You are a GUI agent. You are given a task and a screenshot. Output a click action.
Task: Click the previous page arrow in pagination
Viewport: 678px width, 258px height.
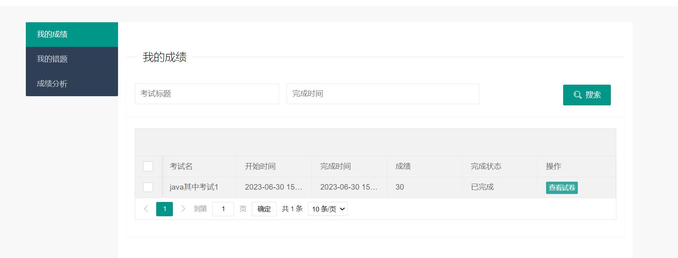point(146,209)
